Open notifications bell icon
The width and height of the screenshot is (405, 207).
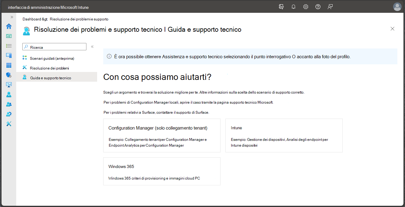[x=294, y=7]
